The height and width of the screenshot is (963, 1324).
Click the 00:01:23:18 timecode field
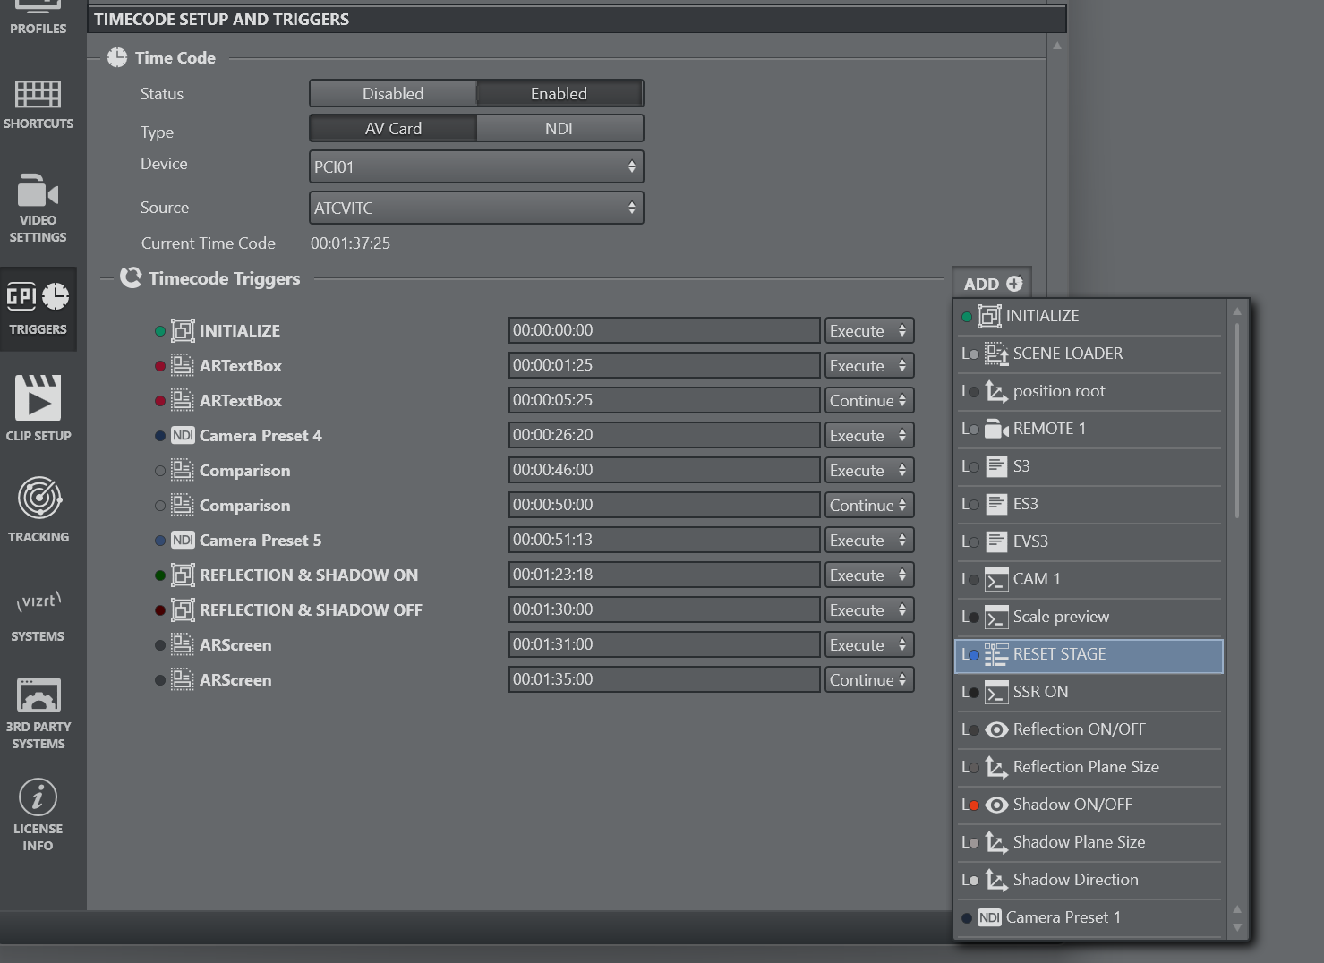(x=663, y=575)
